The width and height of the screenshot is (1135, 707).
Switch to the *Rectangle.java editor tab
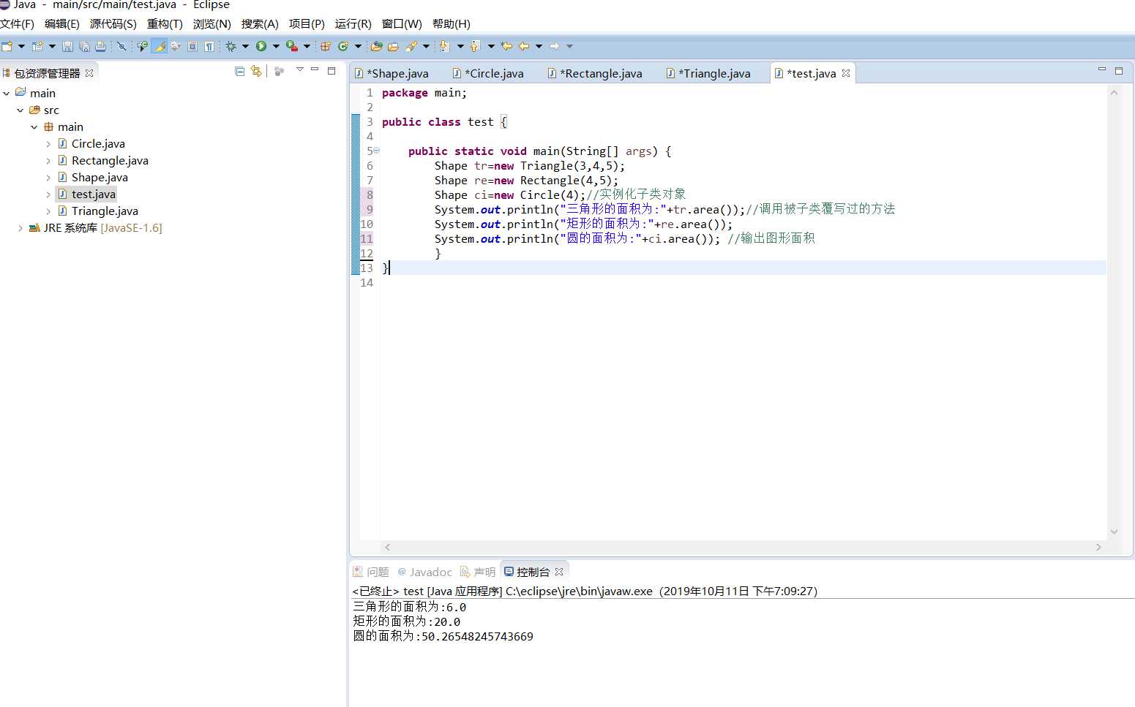595,73
